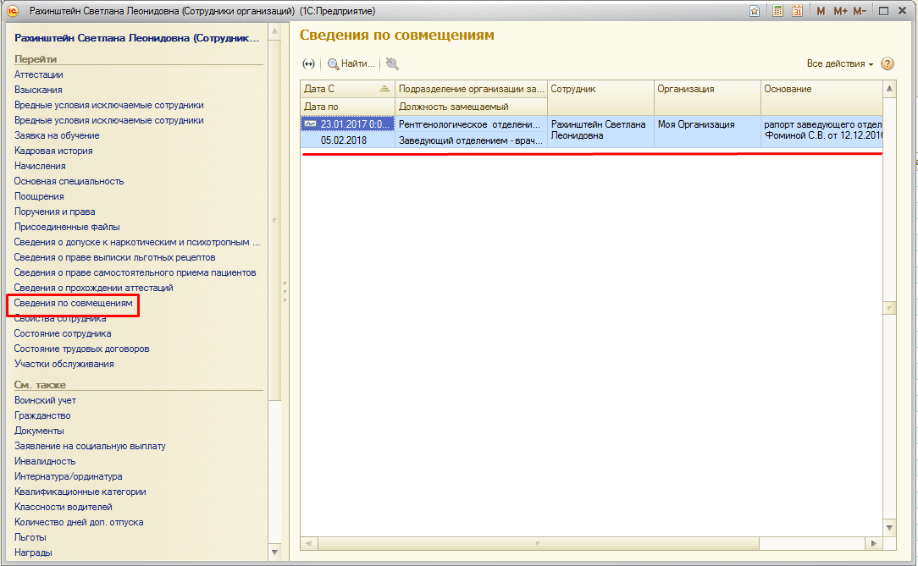Select row with Рентгенологическое отделение record
This screenshot has width=918, height=566.
coord(470,124)
